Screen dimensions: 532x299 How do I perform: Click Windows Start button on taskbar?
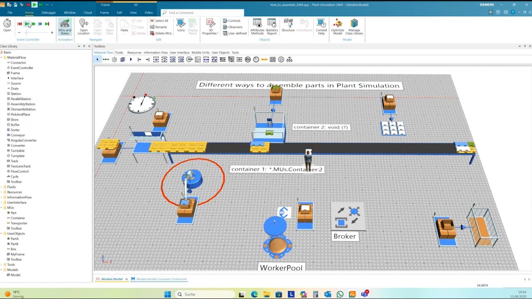[x=167, y=294]
